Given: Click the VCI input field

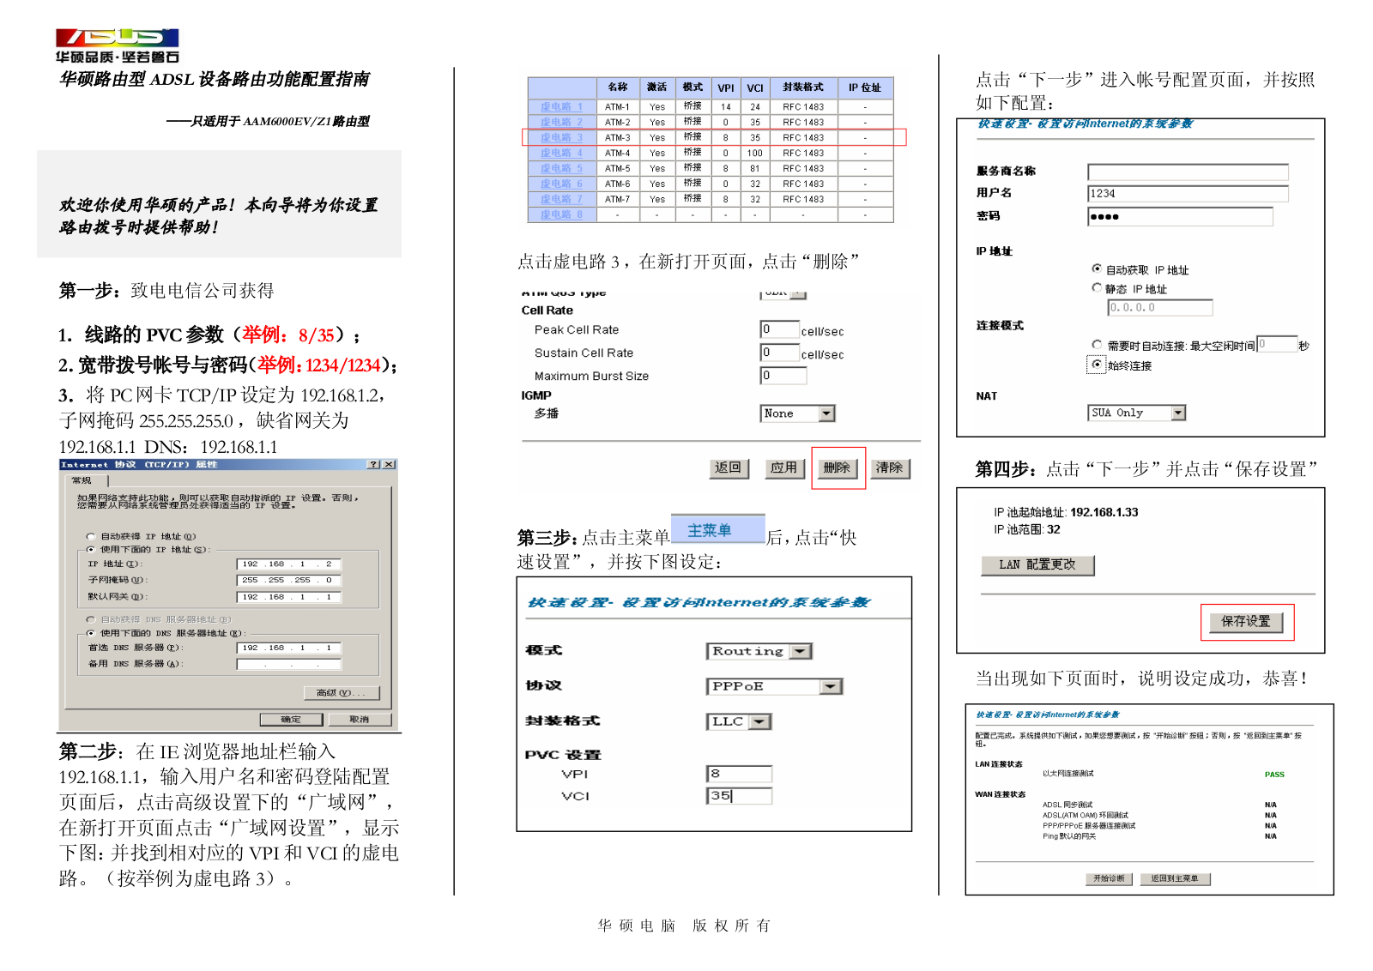Looking at the screenshot, I should (740, 797).
